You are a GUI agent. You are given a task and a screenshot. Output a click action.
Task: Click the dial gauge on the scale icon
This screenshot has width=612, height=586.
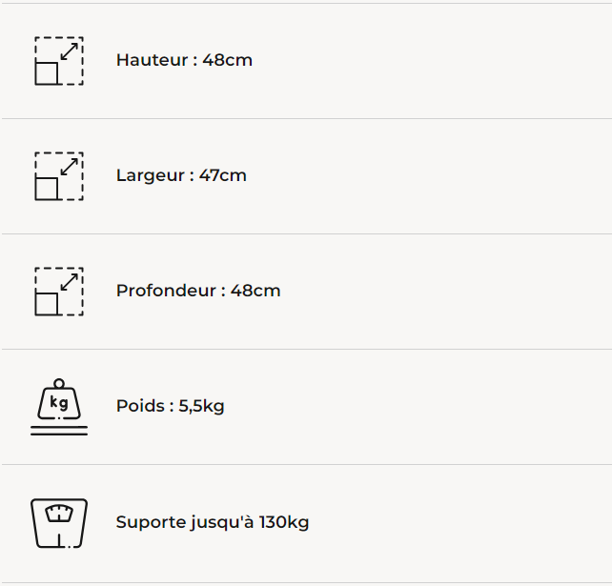click(x=59, y=514)
